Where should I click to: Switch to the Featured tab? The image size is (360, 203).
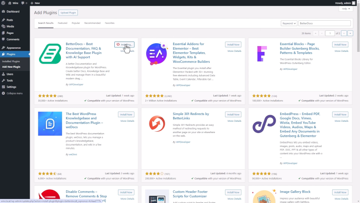point(63,23)
